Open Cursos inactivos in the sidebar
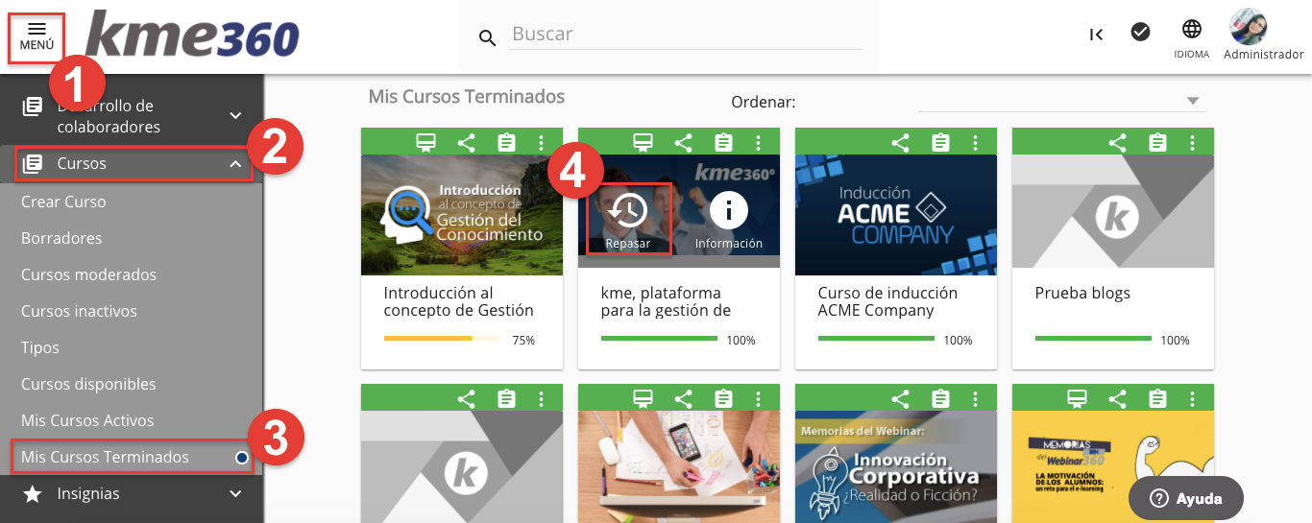This screenshot has height=523, width=1312. 79,311
